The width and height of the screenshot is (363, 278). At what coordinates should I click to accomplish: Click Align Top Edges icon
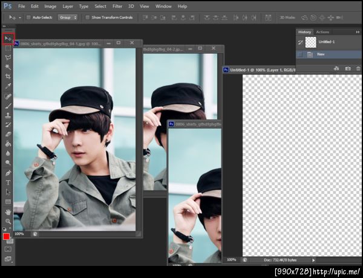(145, 18)
